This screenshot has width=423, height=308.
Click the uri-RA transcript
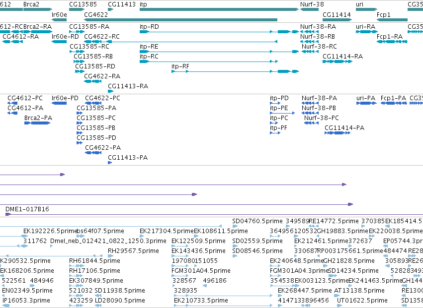367,32
